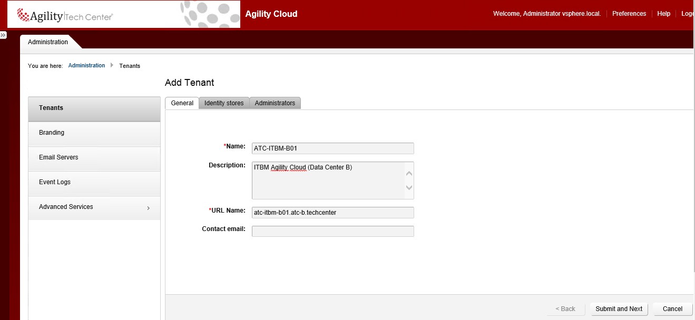
Task: Select Tenants in the left sidebar
Action: pos(51,108)
